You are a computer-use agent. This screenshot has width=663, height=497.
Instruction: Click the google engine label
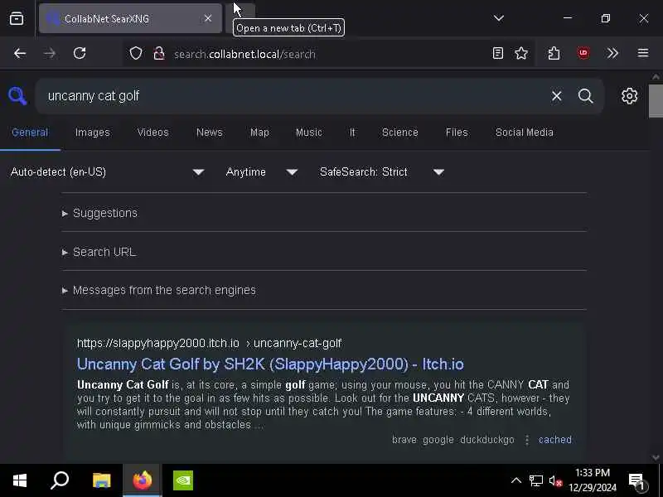[438, 440]
